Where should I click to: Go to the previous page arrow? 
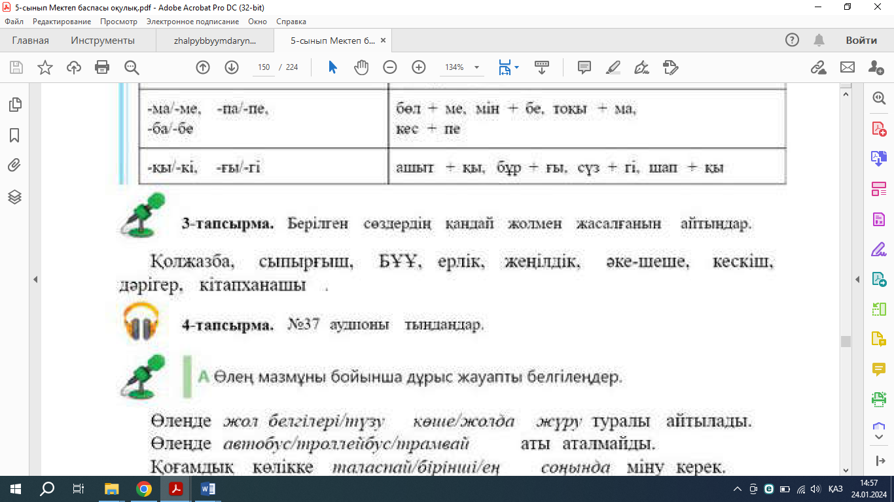pos(203,67)
